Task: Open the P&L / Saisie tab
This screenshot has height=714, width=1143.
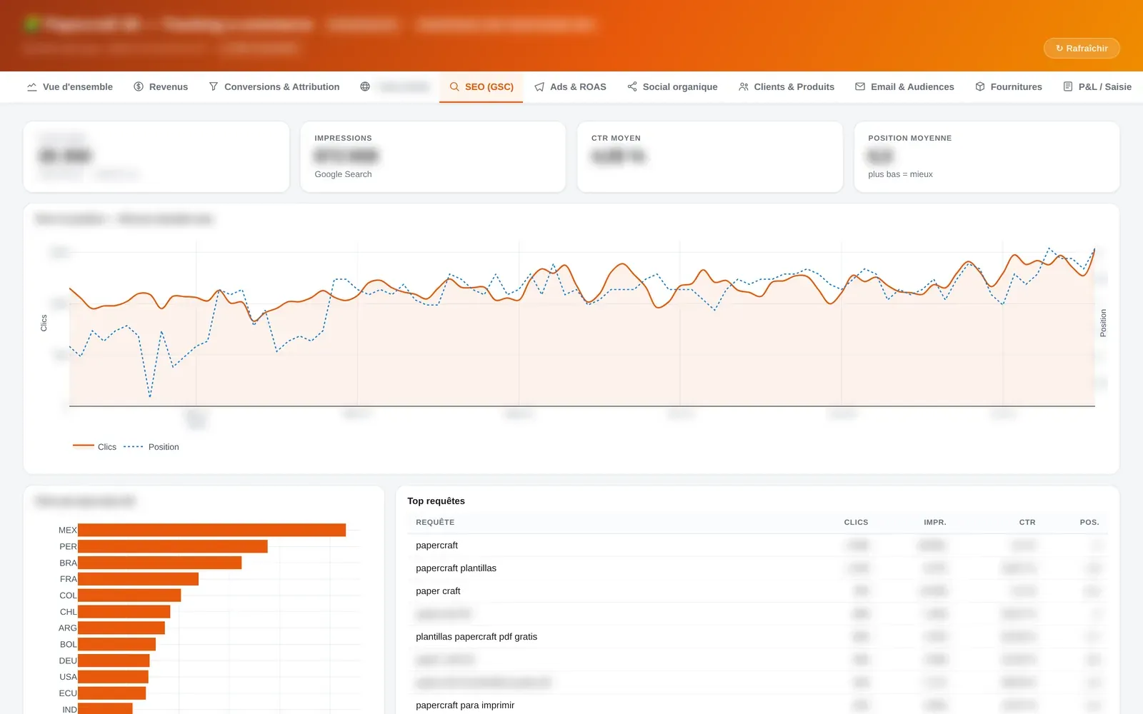Action: (1097, 87)
